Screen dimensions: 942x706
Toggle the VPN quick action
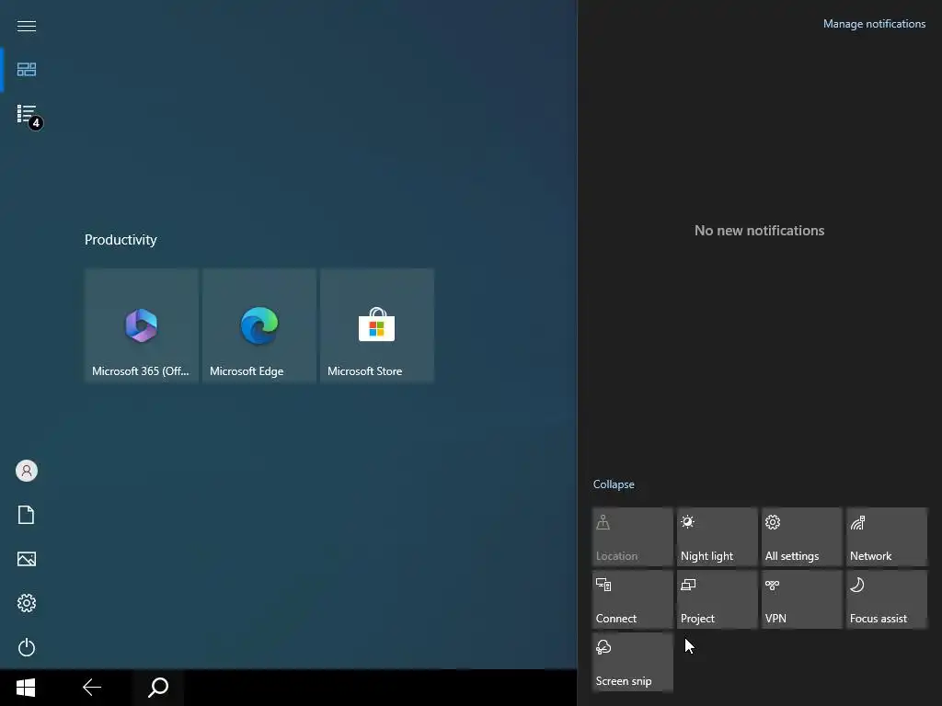[801, 599]
